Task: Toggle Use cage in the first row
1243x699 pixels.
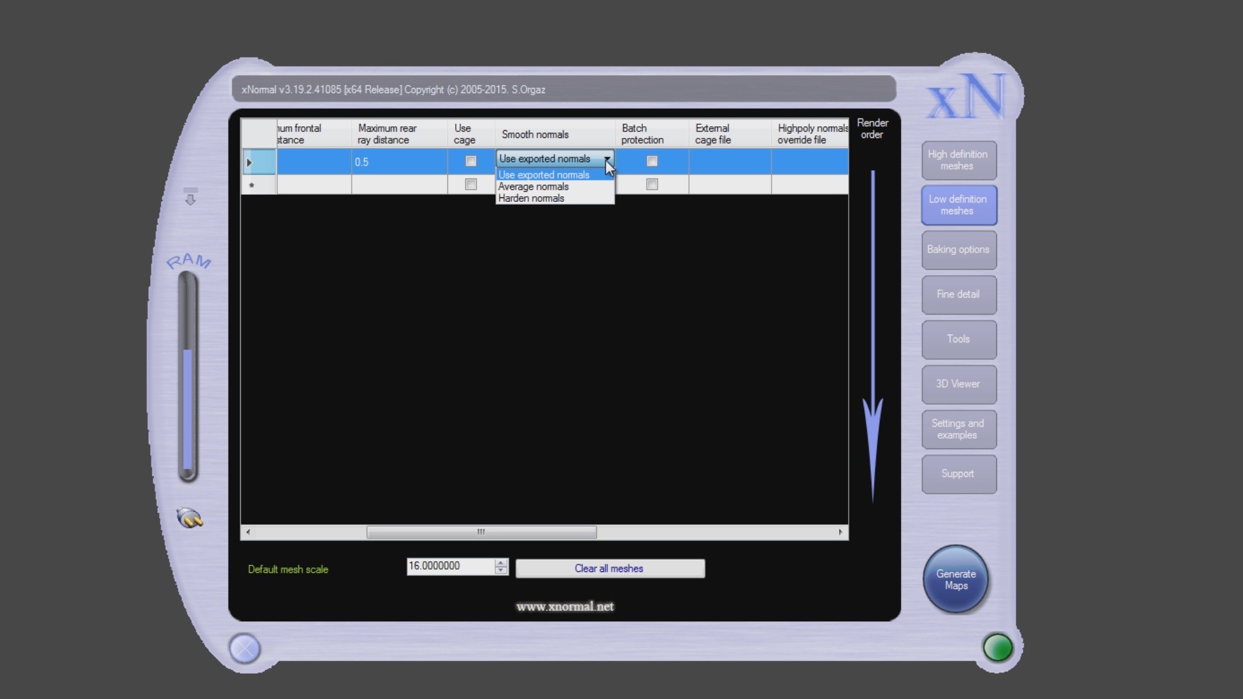Action: (x=471, y=161)
